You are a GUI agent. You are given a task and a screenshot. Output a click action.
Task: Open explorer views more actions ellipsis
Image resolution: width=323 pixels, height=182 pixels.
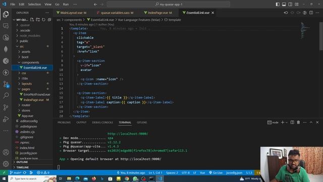click(x=47, y=13)
